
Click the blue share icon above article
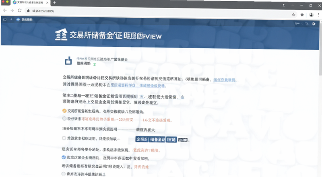[x=68, y=61]
